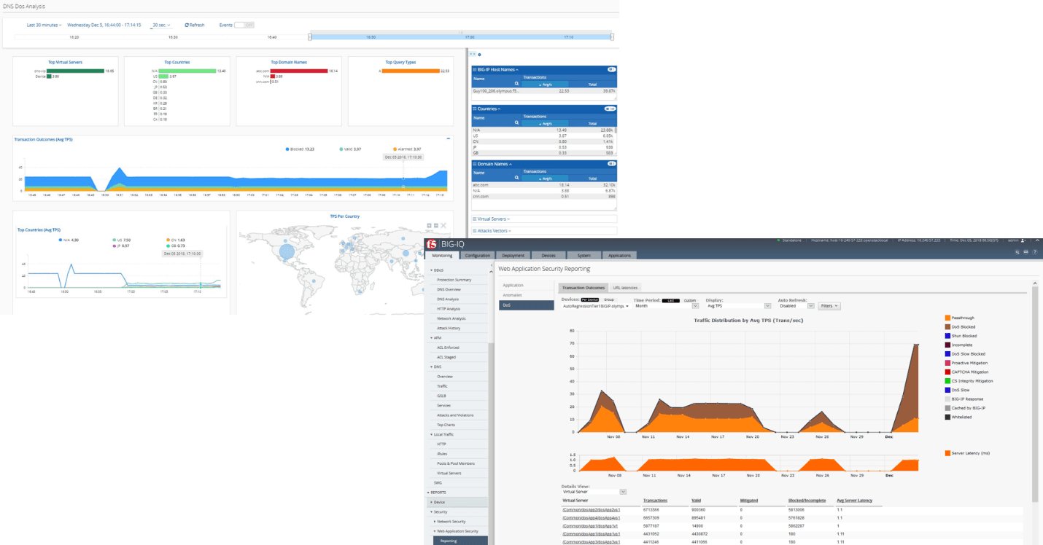Screen dimensions: 1043x545
Task: Switch to the URL Latencies tab
Action: 626,287
